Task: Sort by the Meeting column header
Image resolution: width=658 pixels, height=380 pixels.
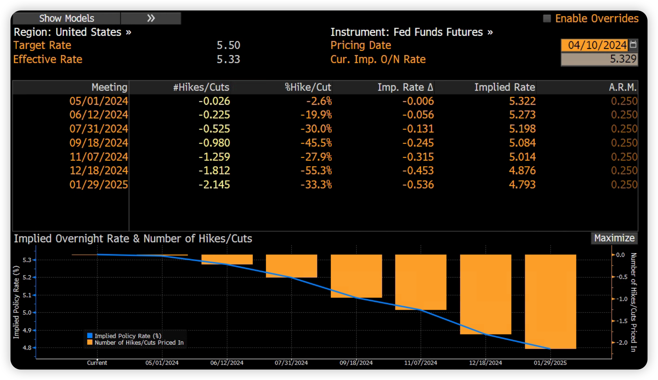Action: pos(109,87)
